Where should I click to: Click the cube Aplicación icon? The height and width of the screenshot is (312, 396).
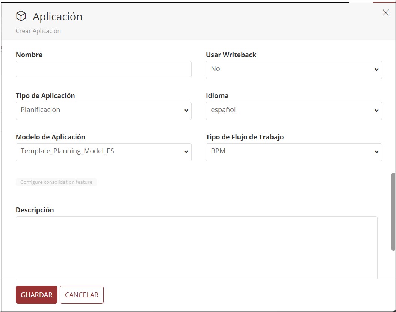(x=21, y=16)
